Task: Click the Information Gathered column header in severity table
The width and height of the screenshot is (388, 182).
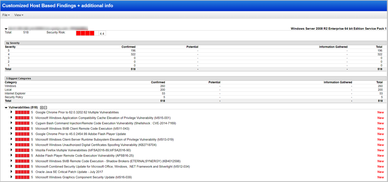Action: [x=333, y=47]
